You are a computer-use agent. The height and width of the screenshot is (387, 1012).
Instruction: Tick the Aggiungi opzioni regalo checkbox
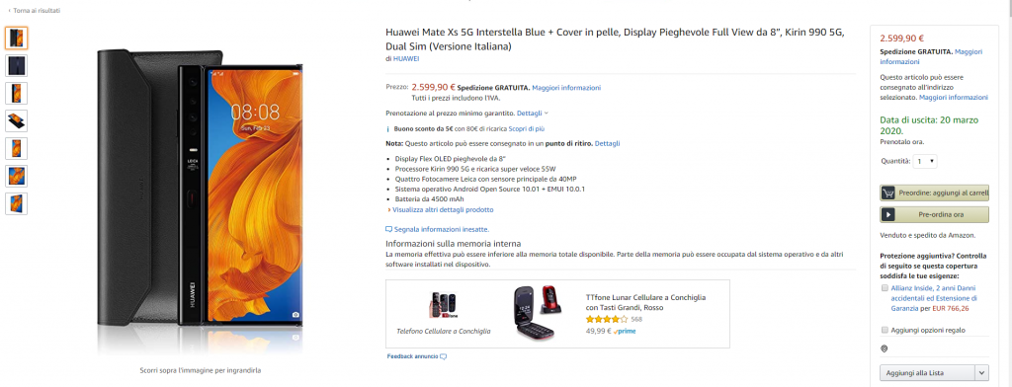click(885, 330)
